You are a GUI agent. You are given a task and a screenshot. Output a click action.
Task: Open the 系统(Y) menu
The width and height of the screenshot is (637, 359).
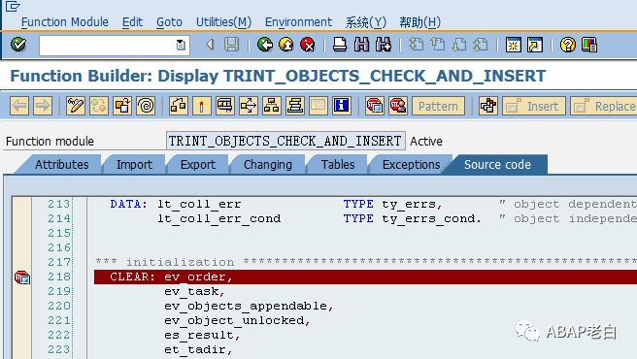366,22
